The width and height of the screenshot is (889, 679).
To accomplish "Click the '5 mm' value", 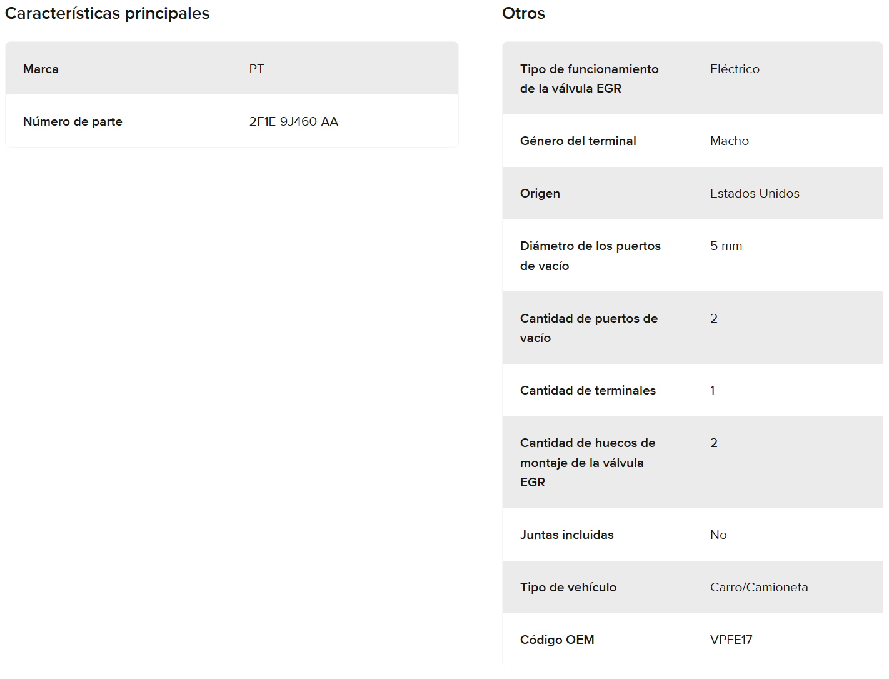I will (x=726, y=246).
